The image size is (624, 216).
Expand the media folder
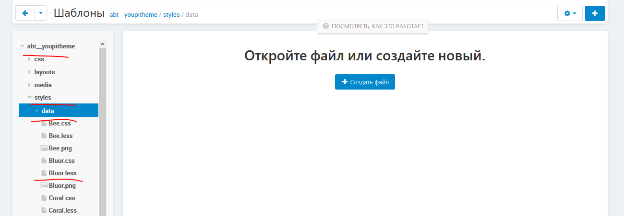pos(29,85)
